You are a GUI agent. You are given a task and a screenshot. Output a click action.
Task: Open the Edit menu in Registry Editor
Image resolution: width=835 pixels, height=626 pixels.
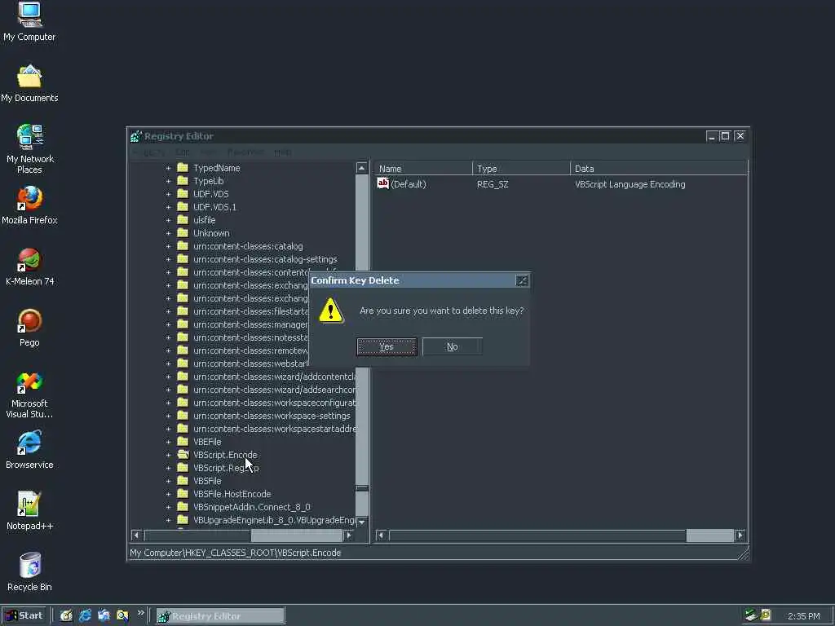[183, 152]
